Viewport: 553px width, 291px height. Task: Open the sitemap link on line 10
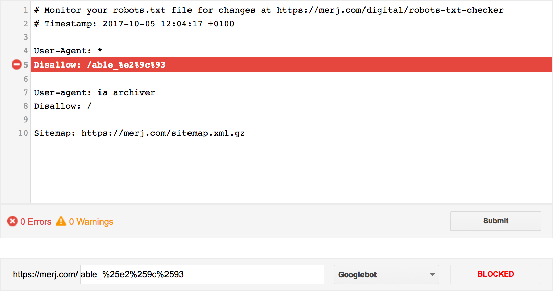pos(162,133)
